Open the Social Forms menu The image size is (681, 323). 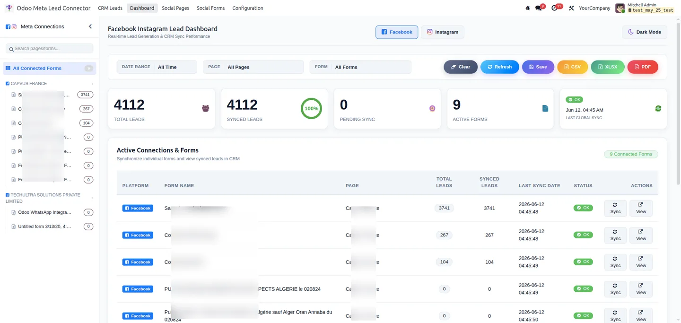click(x=211, y=8)
